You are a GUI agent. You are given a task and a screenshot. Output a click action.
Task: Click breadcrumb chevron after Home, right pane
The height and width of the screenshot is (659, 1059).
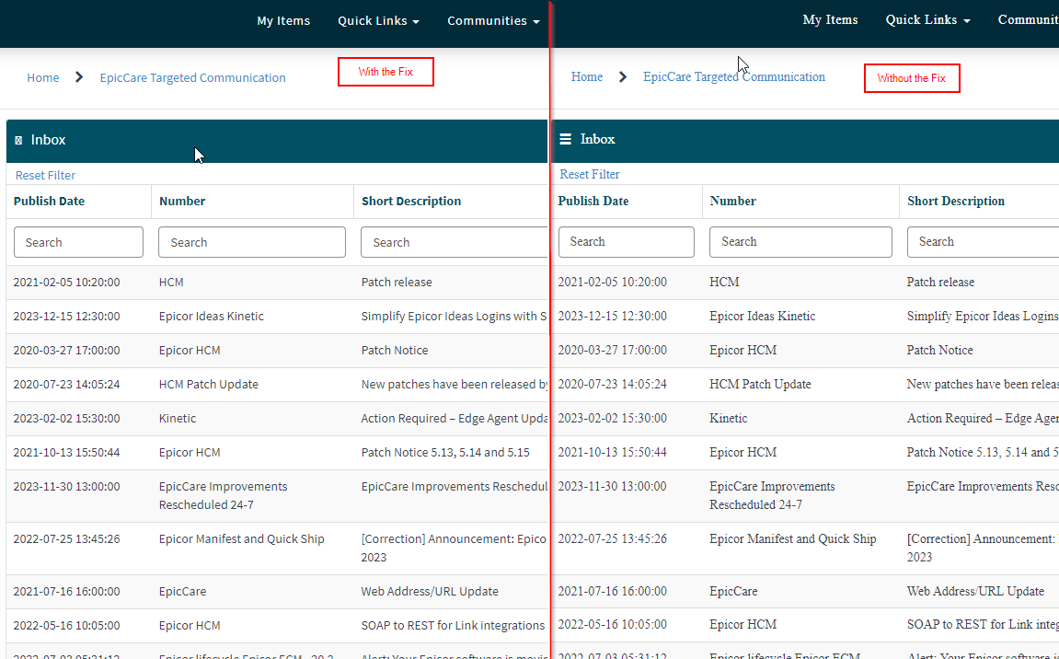coord(623,76)
